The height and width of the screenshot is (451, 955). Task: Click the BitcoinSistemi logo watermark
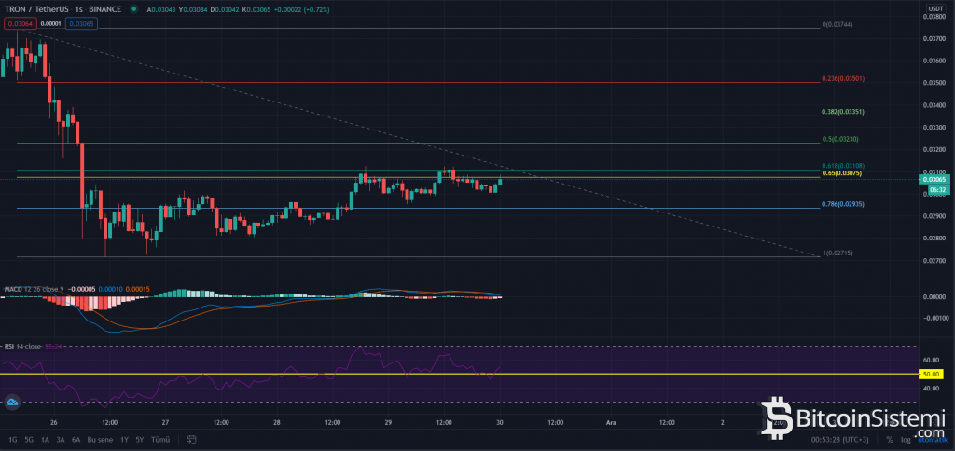[x=855, y=418]
